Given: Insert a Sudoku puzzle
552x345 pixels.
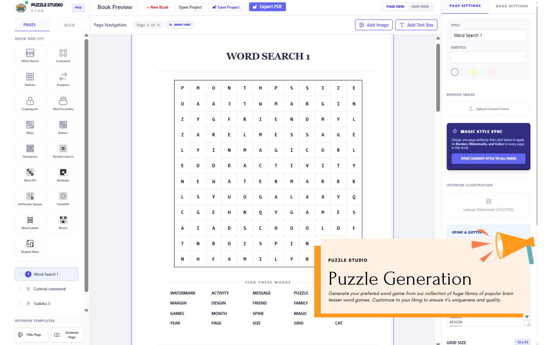Looking at the screenshot, I should 30,79.
